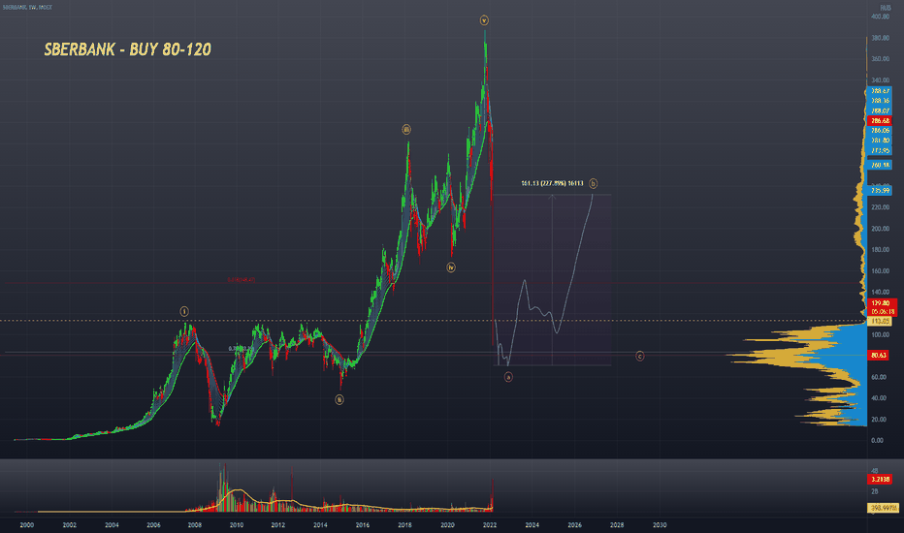The height and width of the screenshot is (533, 904).
Task: Click the 2030 year on time axis
Action: pos(660,525)
